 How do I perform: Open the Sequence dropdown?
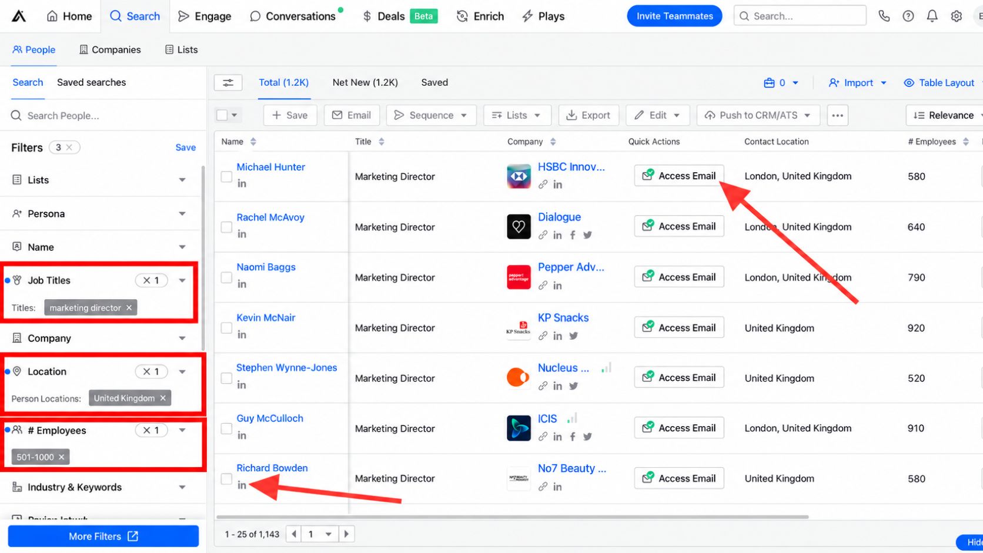point(431,115)
